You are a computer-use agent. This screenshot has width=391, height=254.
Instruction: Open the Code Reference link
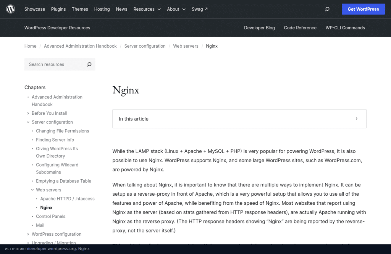[x=300, y=28]
